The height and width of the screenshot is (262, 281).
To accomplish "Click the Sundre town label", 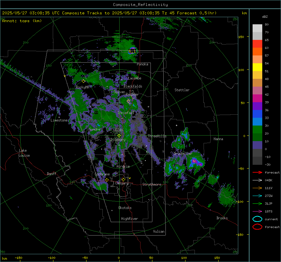I will tap(95, 129).
